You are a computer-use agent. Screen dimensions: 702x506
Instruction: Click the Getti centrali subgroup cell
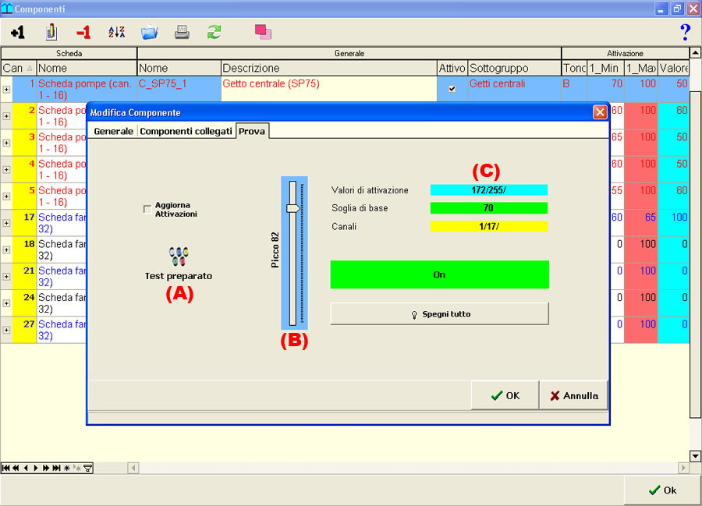(x=515, y=89)
